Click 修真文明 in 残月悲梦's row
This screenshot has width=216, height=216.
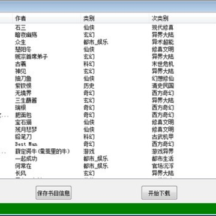(163, 130)
